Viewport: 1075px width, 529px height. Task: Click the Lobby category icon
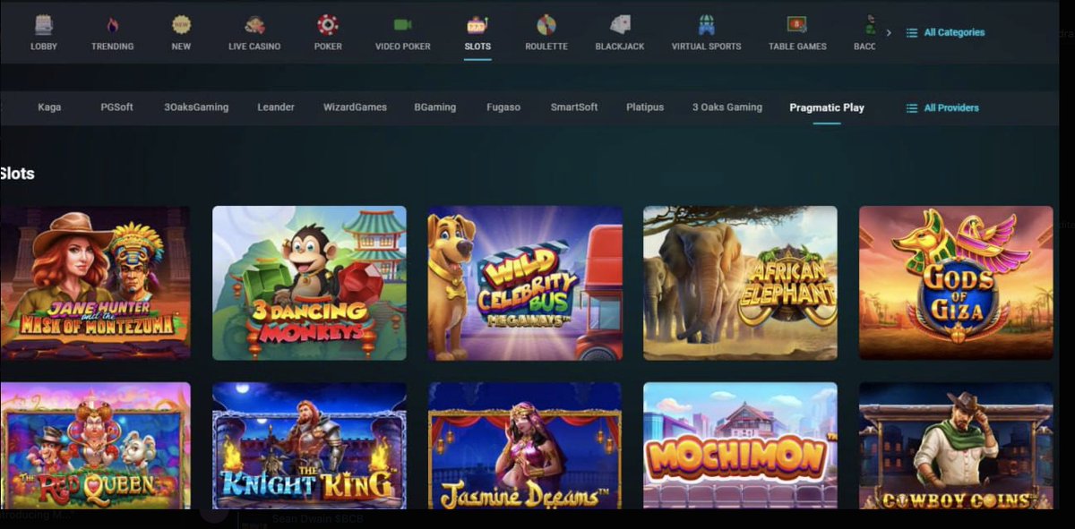coord(43,24)
